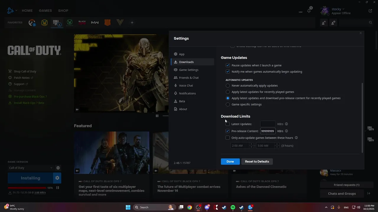Click Reset to Defaults
This screenshot has width=378, height=212.
tap(257, 161)
